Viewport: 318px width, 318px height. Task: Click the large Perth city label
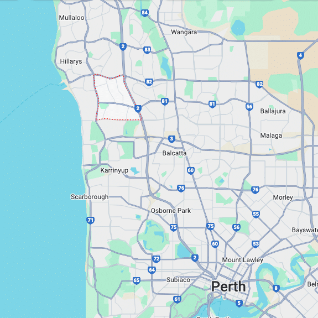228,287
